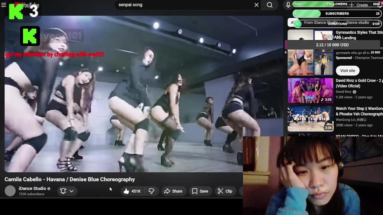The height and width of the screenshot is (215, 383).
Task: Open iDance Studio channel avatar
Action: coord(10,191)
